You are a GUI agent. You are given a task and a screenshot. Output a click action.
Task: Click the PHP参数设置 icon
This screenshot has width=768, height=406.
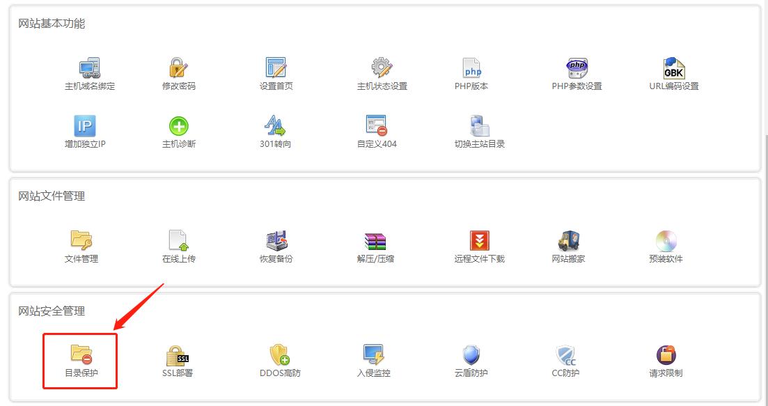pos(577,68)
